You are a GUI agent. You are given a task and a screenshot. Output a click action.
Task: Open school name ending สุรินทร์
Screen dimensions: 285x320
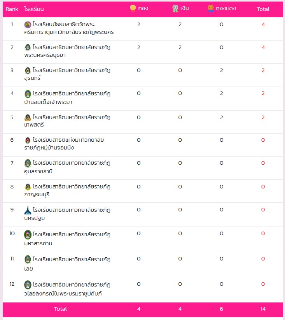67,74
